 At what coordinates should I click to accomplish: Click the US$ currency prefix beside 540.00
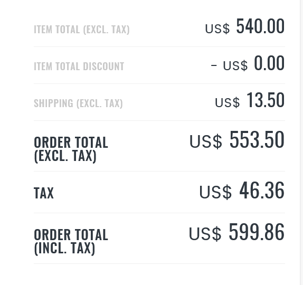pos(217,29)
